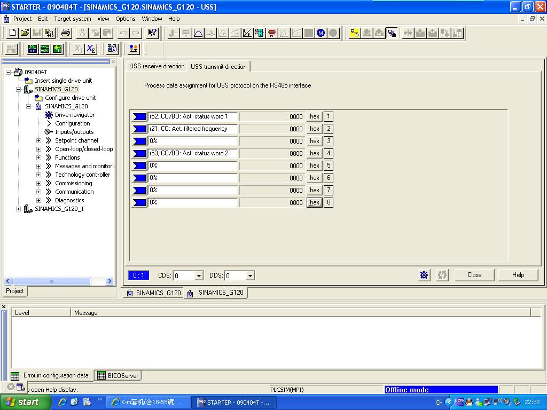Click the network info toolbar icon
This screenshot has height=410, width=547.
[112, 49]
